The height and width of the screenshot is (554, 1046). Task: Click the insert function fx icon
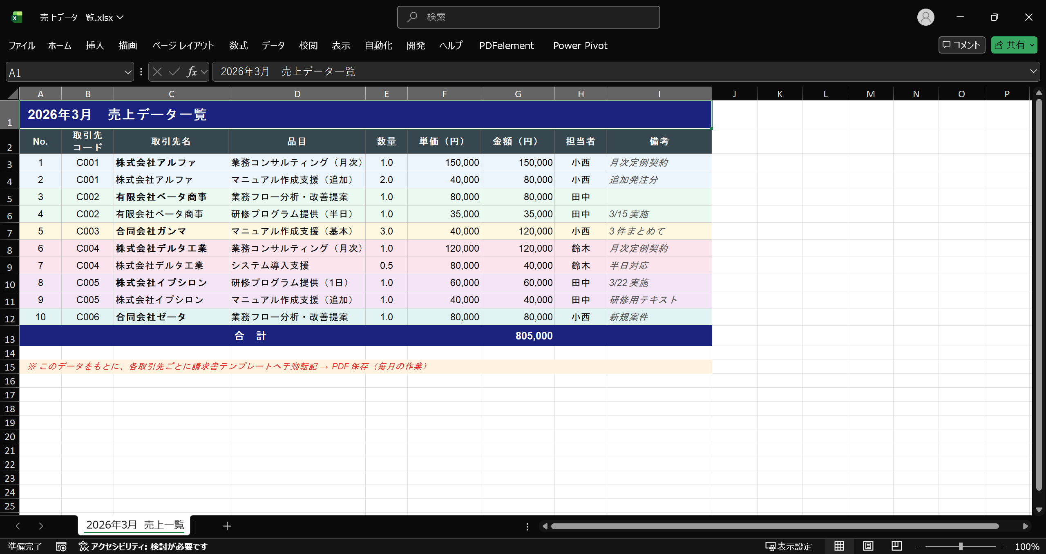click(192, 72)
